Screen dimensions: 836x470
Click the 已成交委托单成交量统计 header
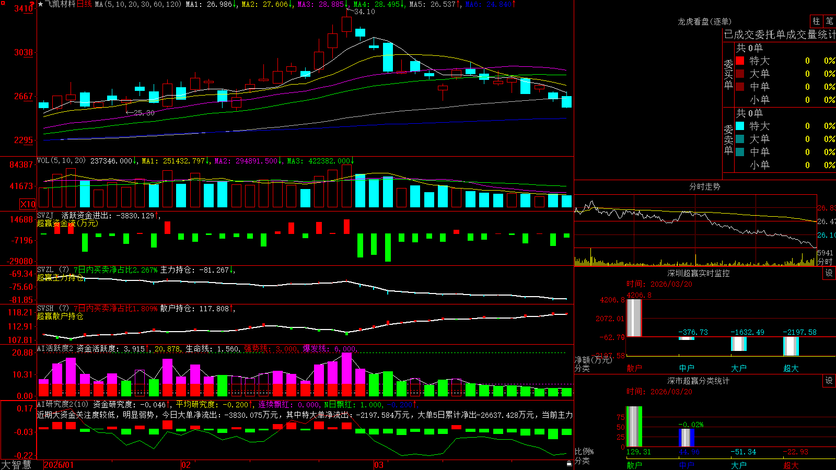tap(780, 34)
